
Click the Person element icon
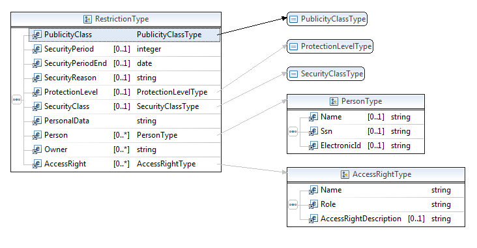click(37, 135)
